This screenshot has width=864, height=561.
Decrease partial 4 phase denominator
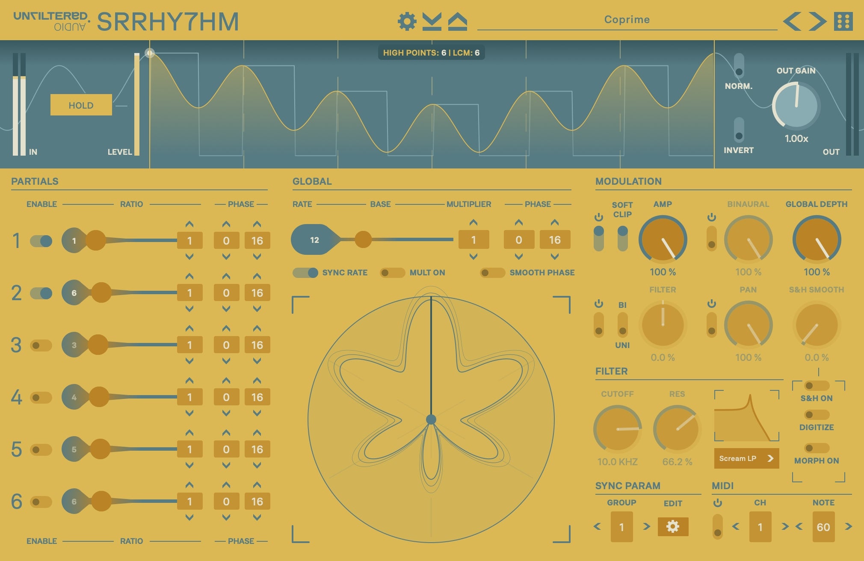pyautogui.click(x=257, y=413)
